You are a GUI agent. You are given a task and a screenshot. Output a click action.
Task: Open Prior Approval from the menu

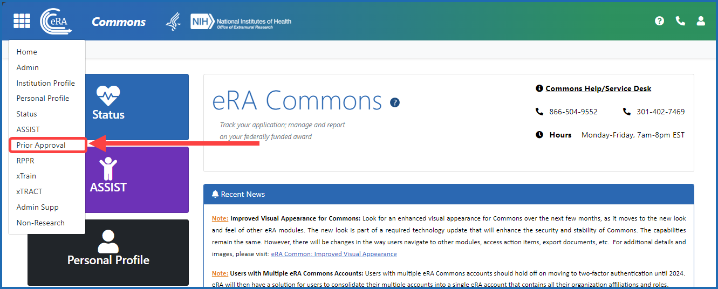[41, 145]
